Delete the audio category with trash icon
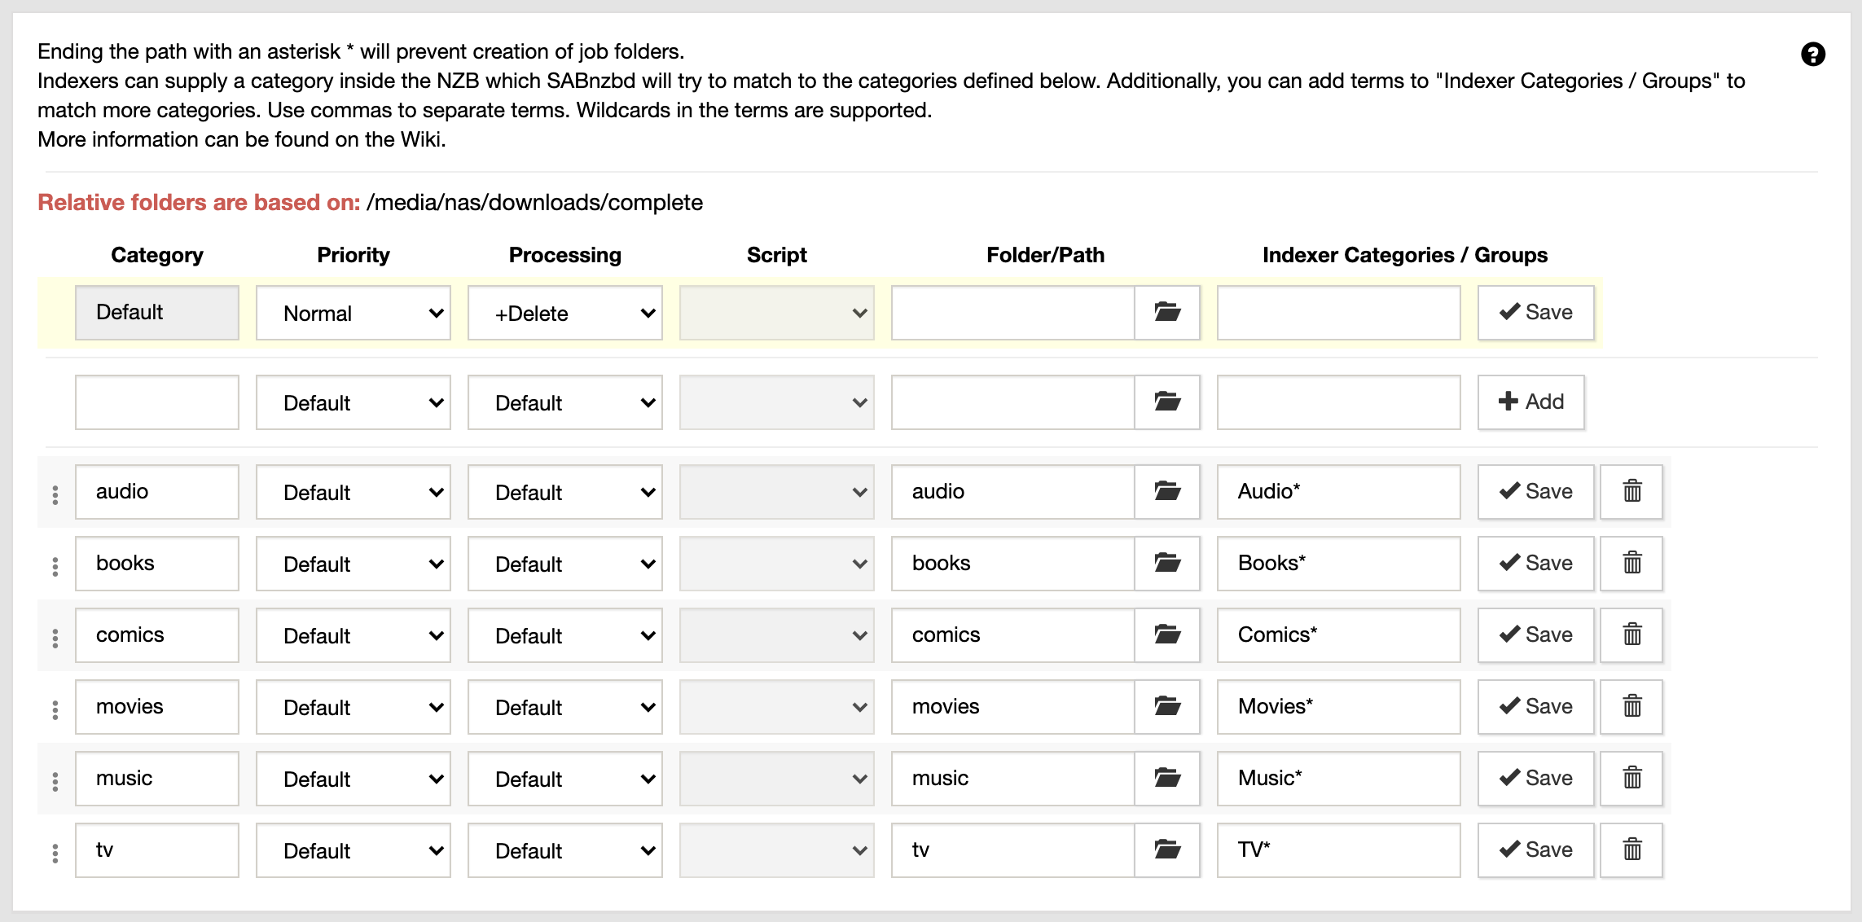1862x922 pixels. (1631, 491)
